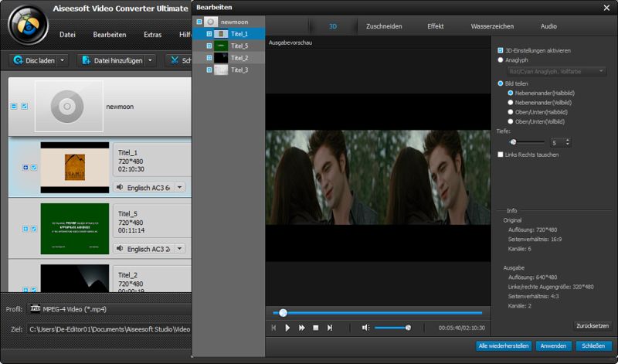618x364 pixels.
Task: Open the Datei menu
Action: (67, 35)
